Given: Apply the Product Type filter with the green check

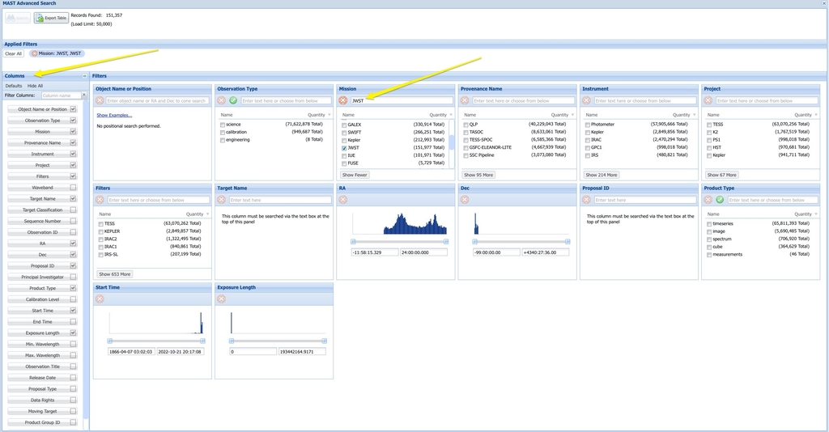Looking at the screenshot, I should (720, 200).
